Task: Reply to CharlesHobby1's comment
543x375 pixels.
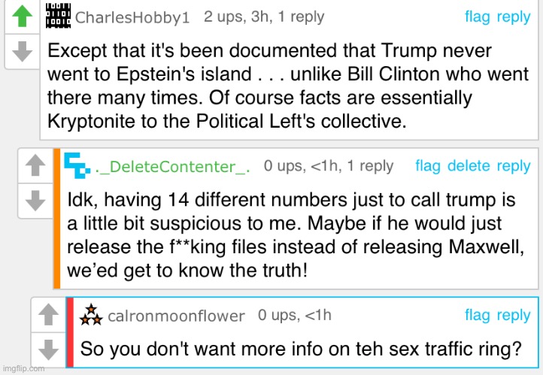Action: point(514,17)
